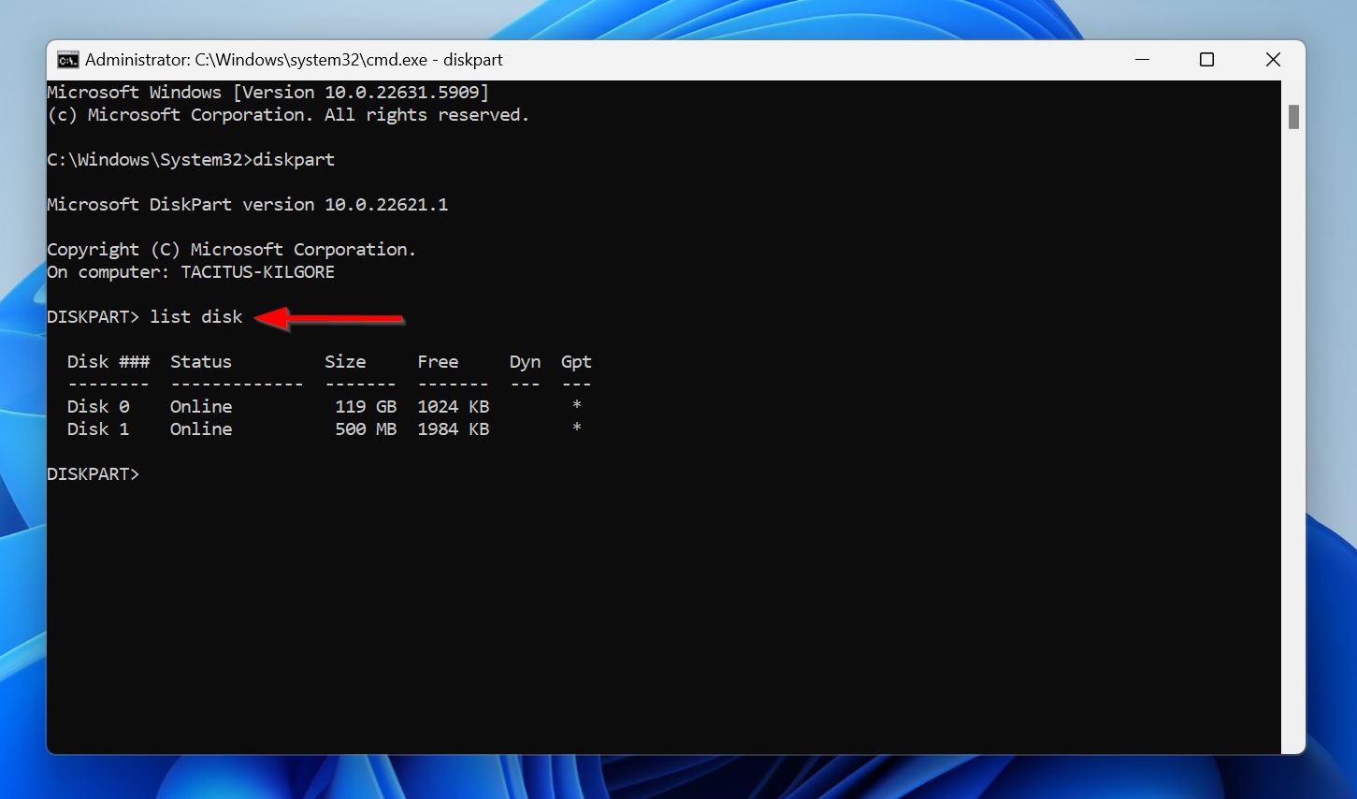Click the DISKPART prompt at the bottom
The width and height of the screenshot is (1357, 799).
[x=93, y=473]
